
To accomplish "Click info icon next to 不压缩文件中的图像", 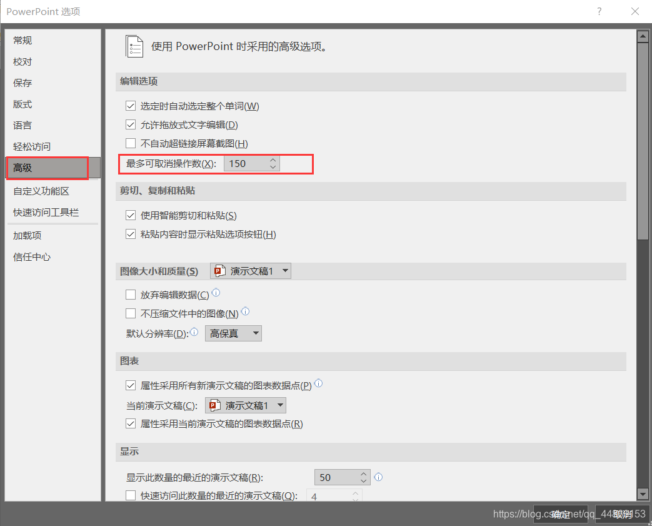I will (245, 311).
